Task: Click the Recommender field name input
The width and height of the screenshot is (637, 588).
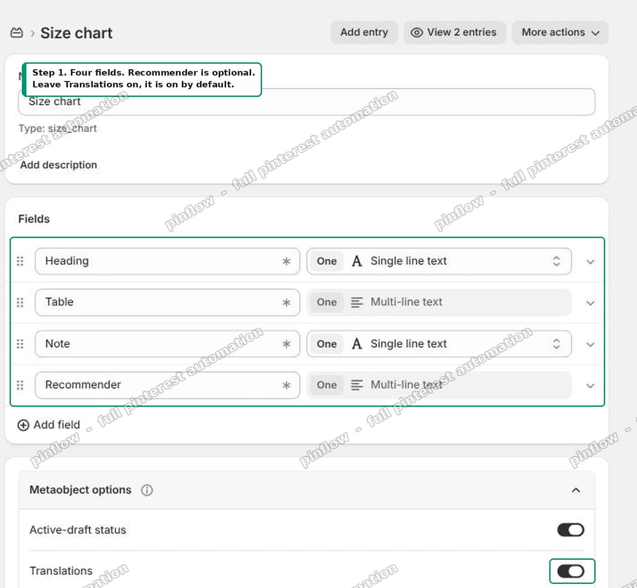Action: (167, 385)
